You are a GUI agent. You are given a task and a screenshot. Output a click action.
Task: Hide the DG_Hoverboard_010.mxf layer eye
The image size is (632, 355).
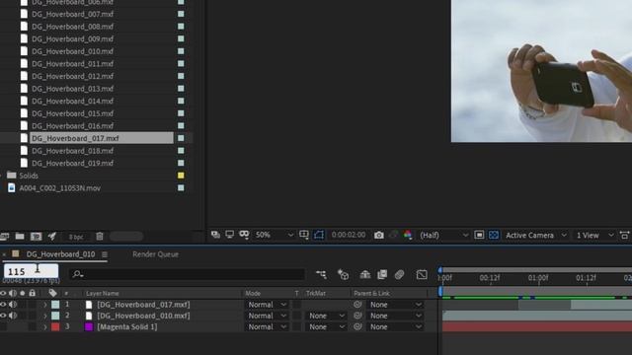3,316
